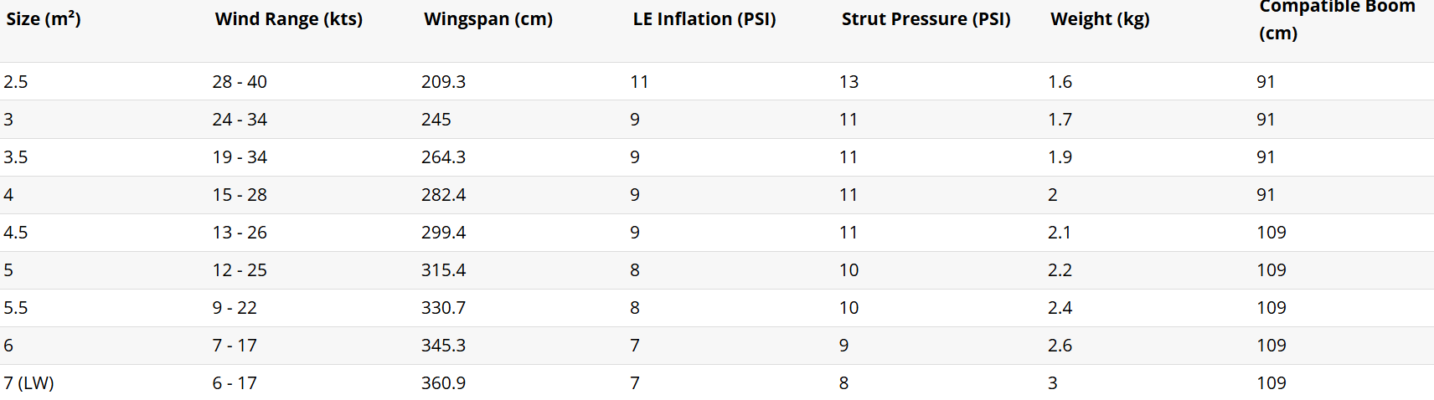The image size is (1434, 400).
Task: Select the 209.3 wingspan value
Action: (x=443, y=82)
